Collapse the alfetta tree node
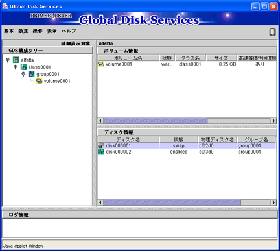 [x=8, y=60]
